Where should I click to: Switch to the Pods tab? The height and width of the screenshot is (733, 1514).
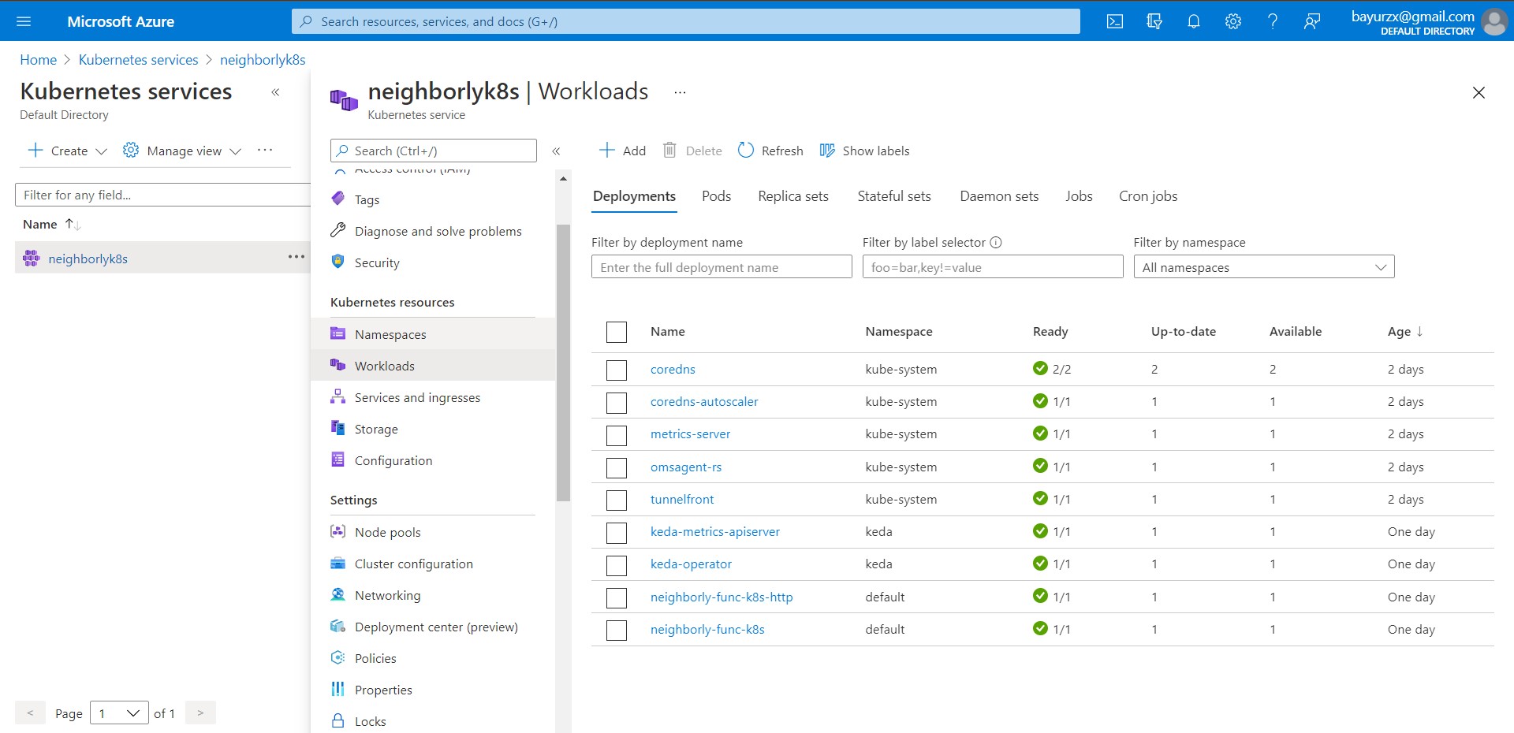pyautogui.click(x=716, y=196)
